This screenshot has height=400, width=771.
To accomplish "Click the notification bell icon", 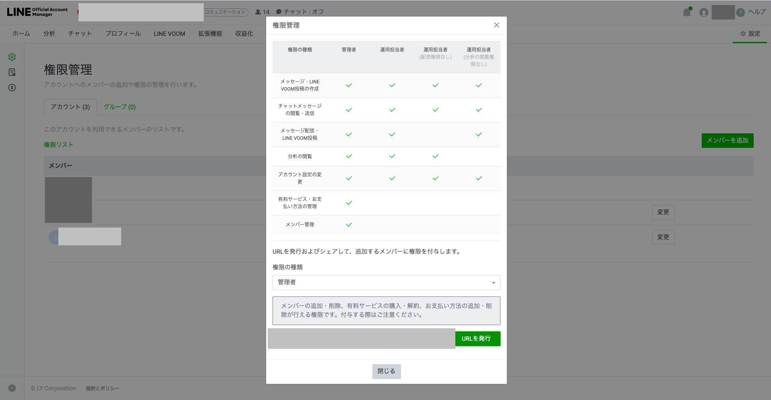I will tap(687, 12).
